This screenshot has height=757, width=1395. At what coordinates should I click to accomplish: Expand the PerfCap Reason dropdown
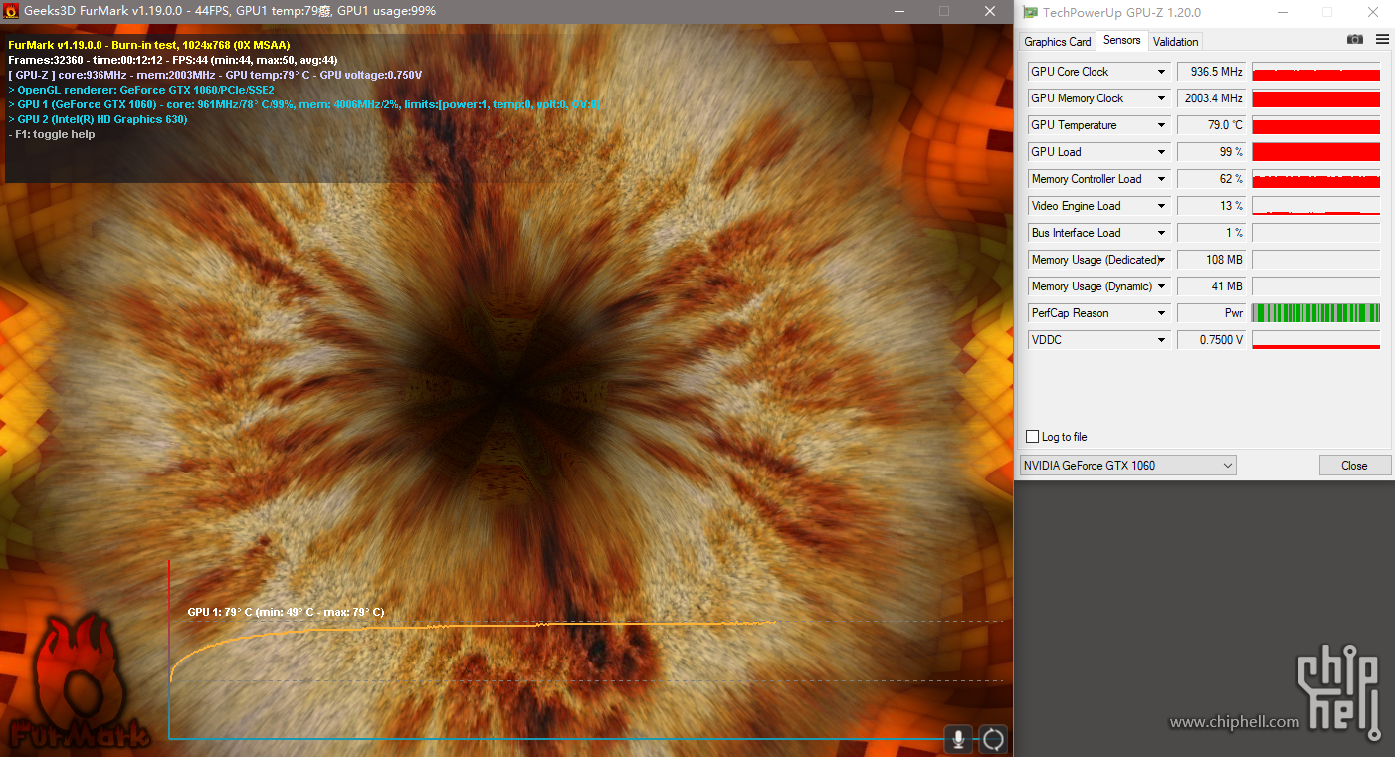pyautogui.click(x=1161, y=313)
